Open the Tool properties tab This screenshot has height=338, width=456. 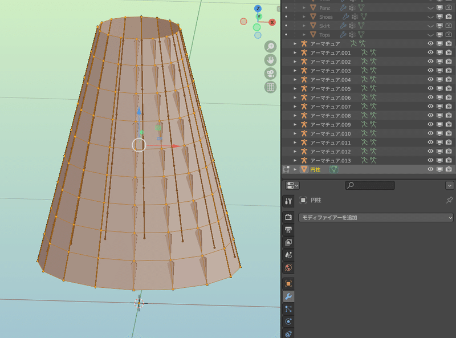coord(288,201)
